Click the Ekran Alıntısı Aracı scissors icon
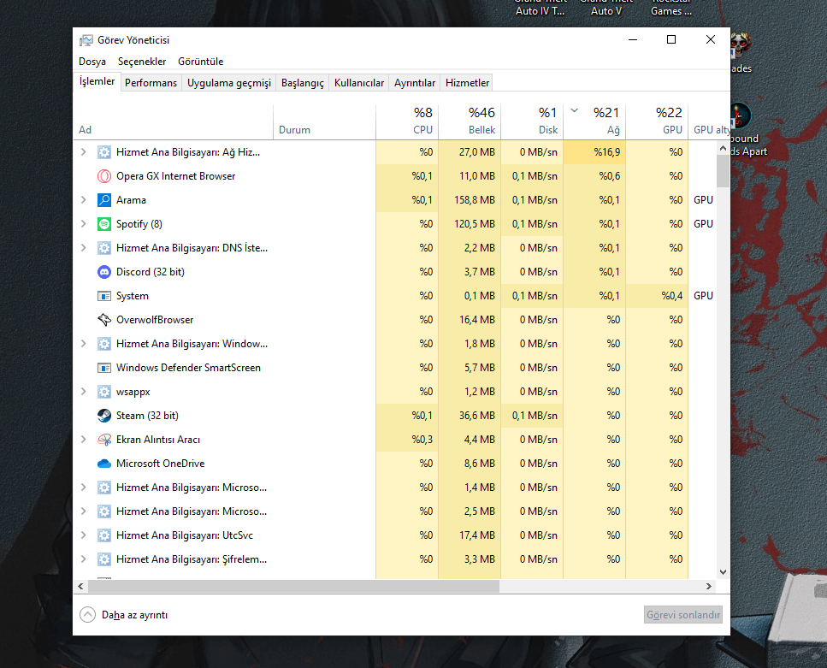Viewport: 827px width, 668px height. pyautogui.click(x=104, y=440)
